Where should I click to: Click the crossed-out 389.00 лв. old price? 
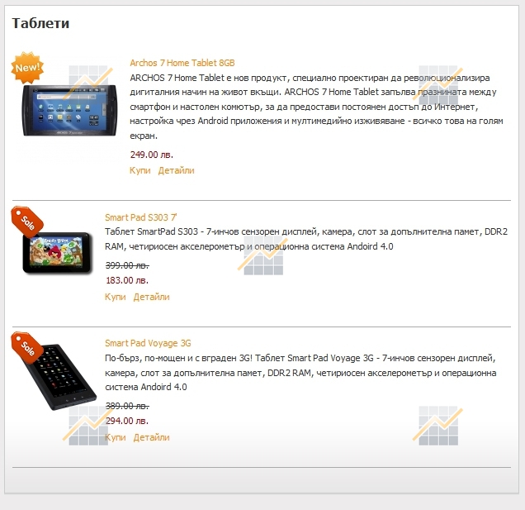tap(127, 406)
